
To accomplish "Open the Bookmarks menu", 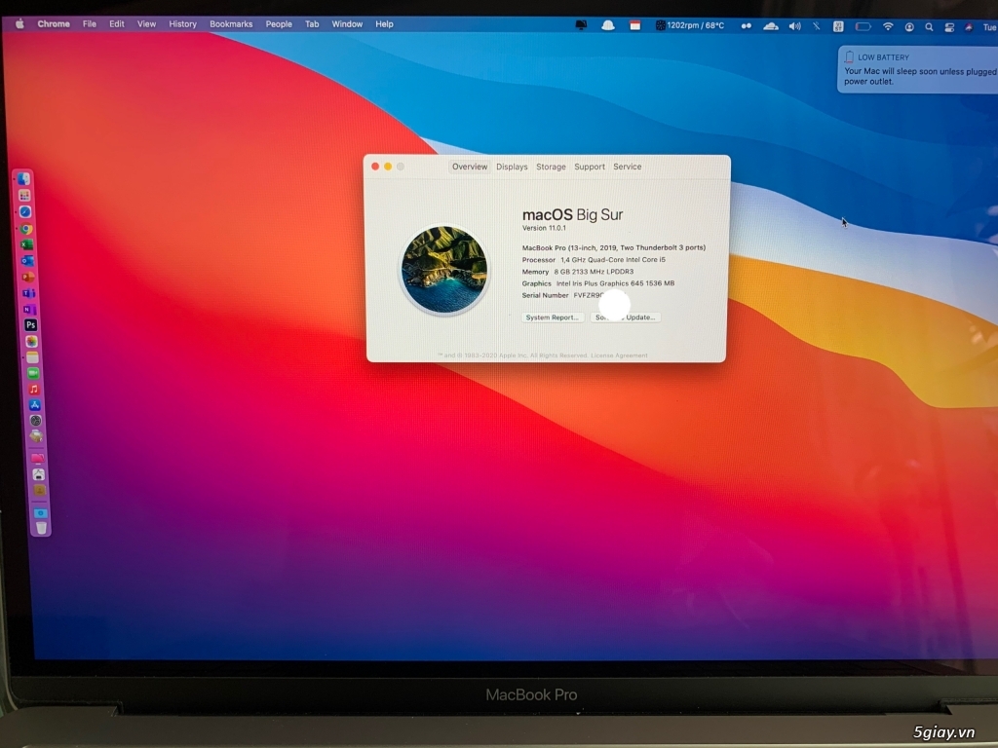I will click(x=231, y=24).
